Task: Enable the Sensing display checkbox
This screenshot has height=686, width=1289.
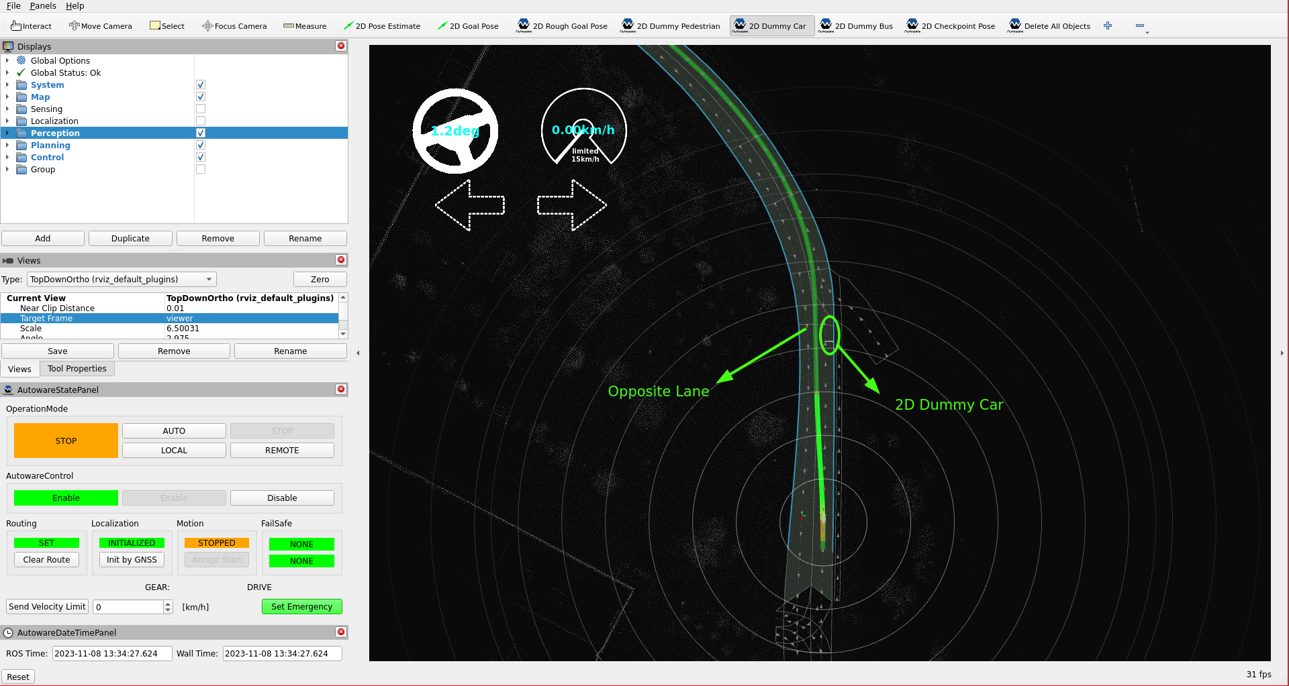Action: pos(200,109)
